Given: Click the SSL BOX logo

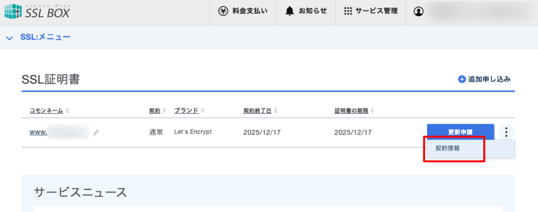Looking at the screenshot, I should pos(37,12).
